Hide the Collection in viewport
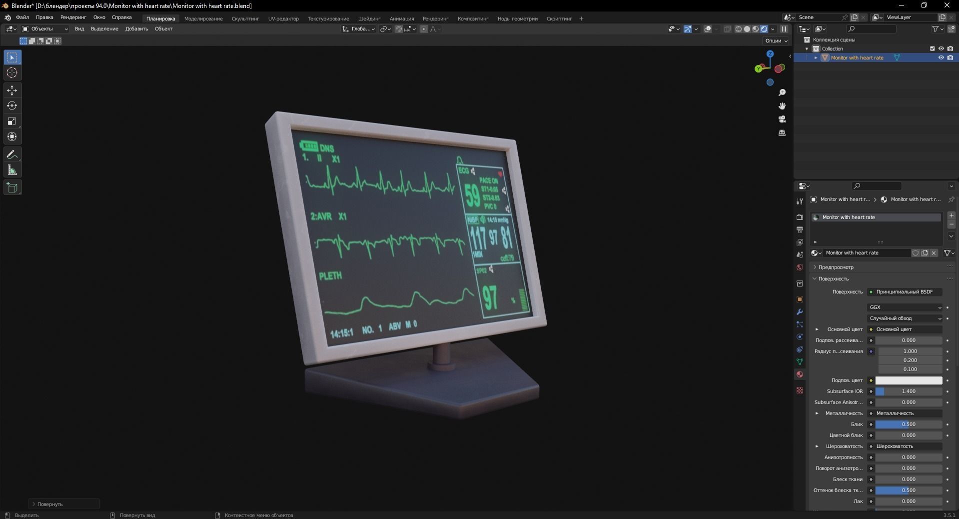 coord(941,48)
